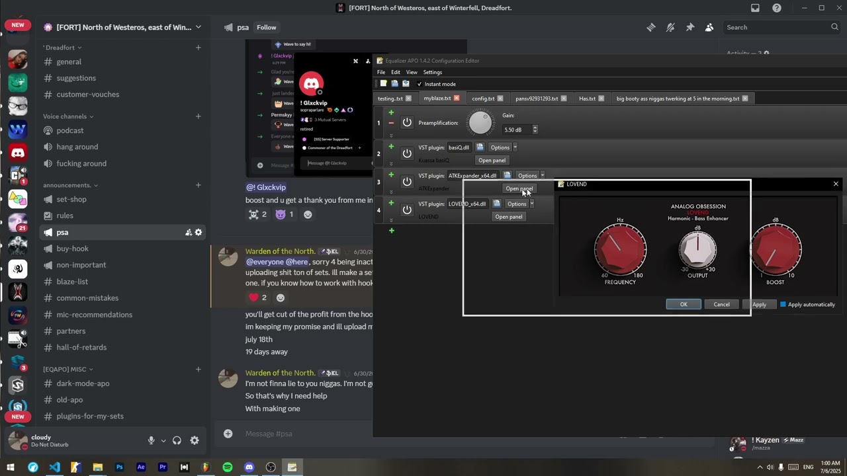Add a filter using the bottom green plus
Viewport: 847px width, 476px height.
392,231
